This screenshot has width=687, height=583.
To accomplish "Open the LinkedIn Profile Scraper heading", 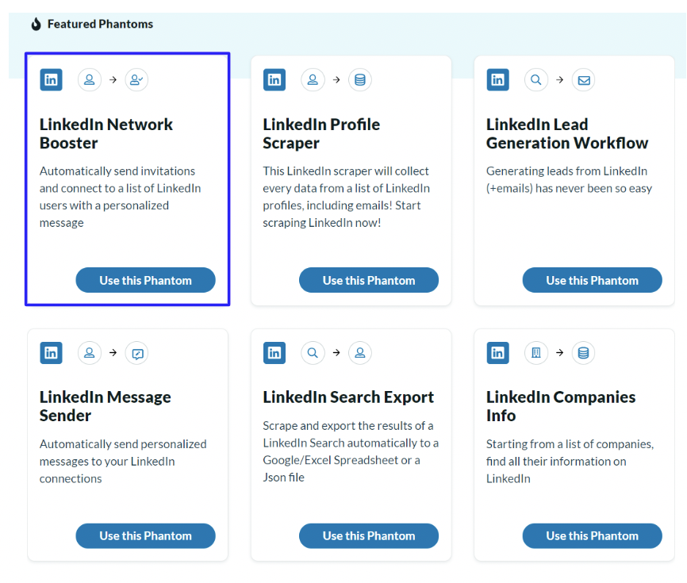I will [x=321, y=133].
